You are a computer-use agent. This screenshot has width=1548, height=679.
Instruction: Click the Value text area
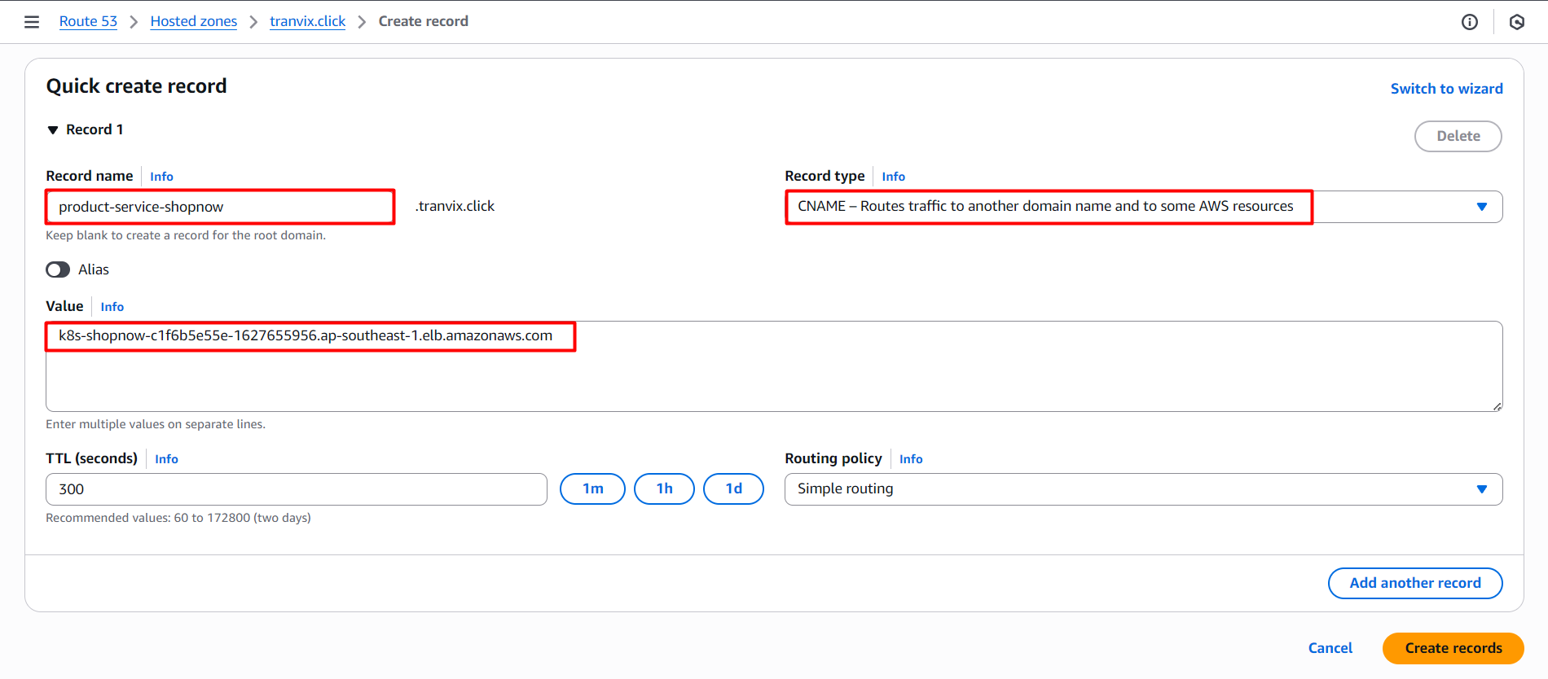click(x=774, y=375)
